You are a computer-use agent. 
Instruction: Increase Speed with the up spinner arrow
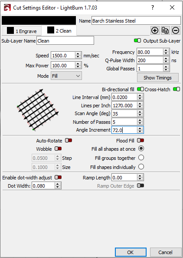pyautogui.click(x=78, y=54)
